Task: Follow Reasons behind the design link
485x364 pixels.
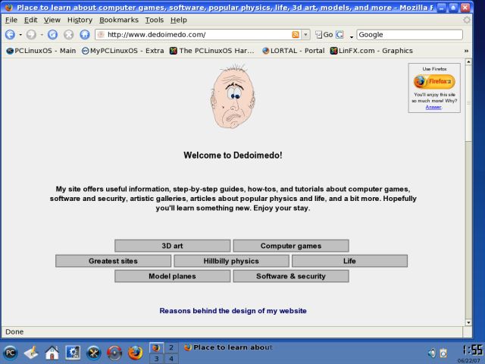Action: pos(233,311)
